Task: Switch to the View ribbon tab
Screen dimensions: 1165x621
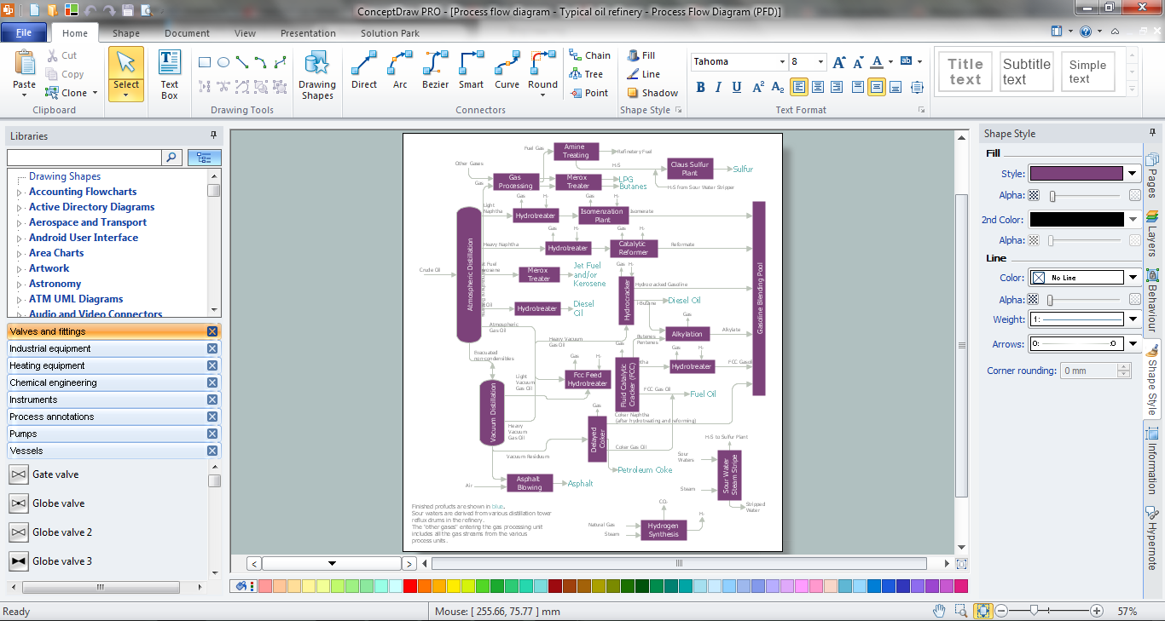Action: pos(245,33)
